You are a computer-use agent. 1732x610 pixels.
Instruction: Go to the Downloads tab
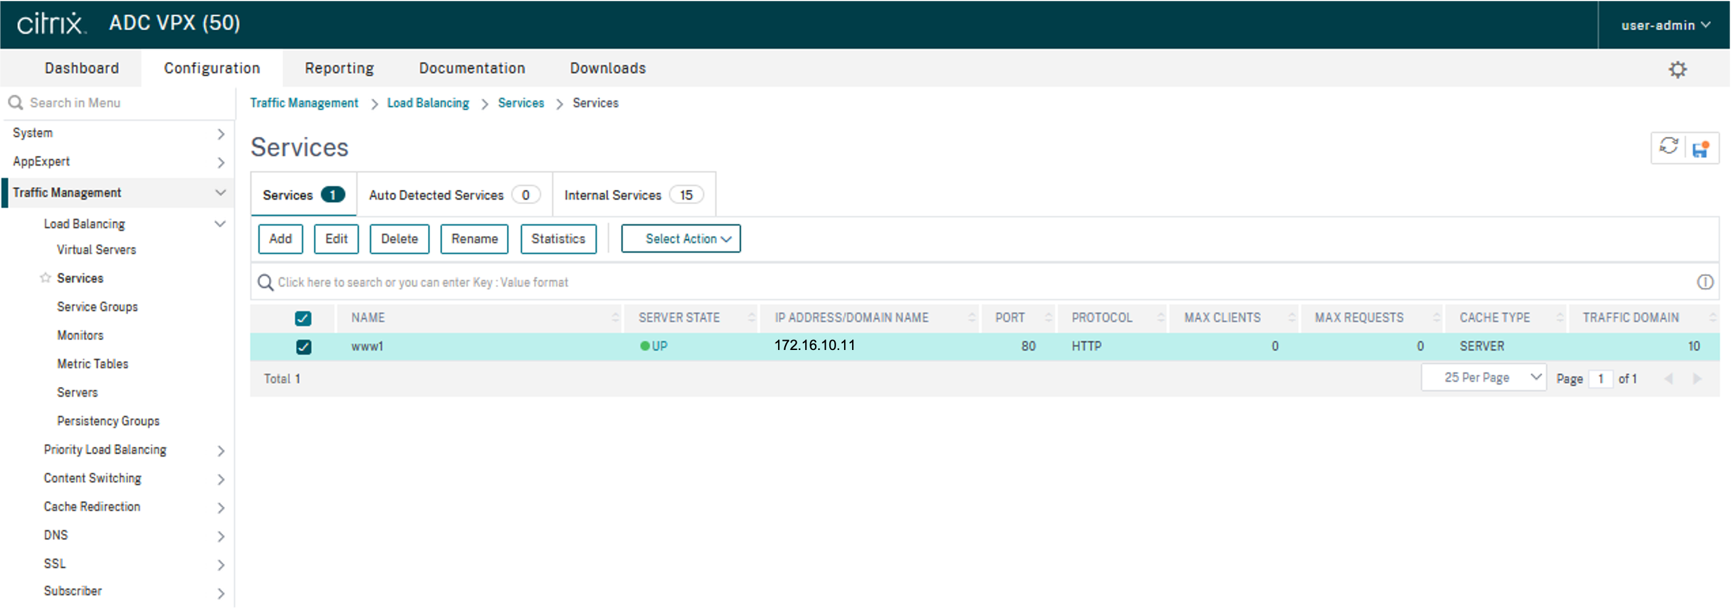608,68
